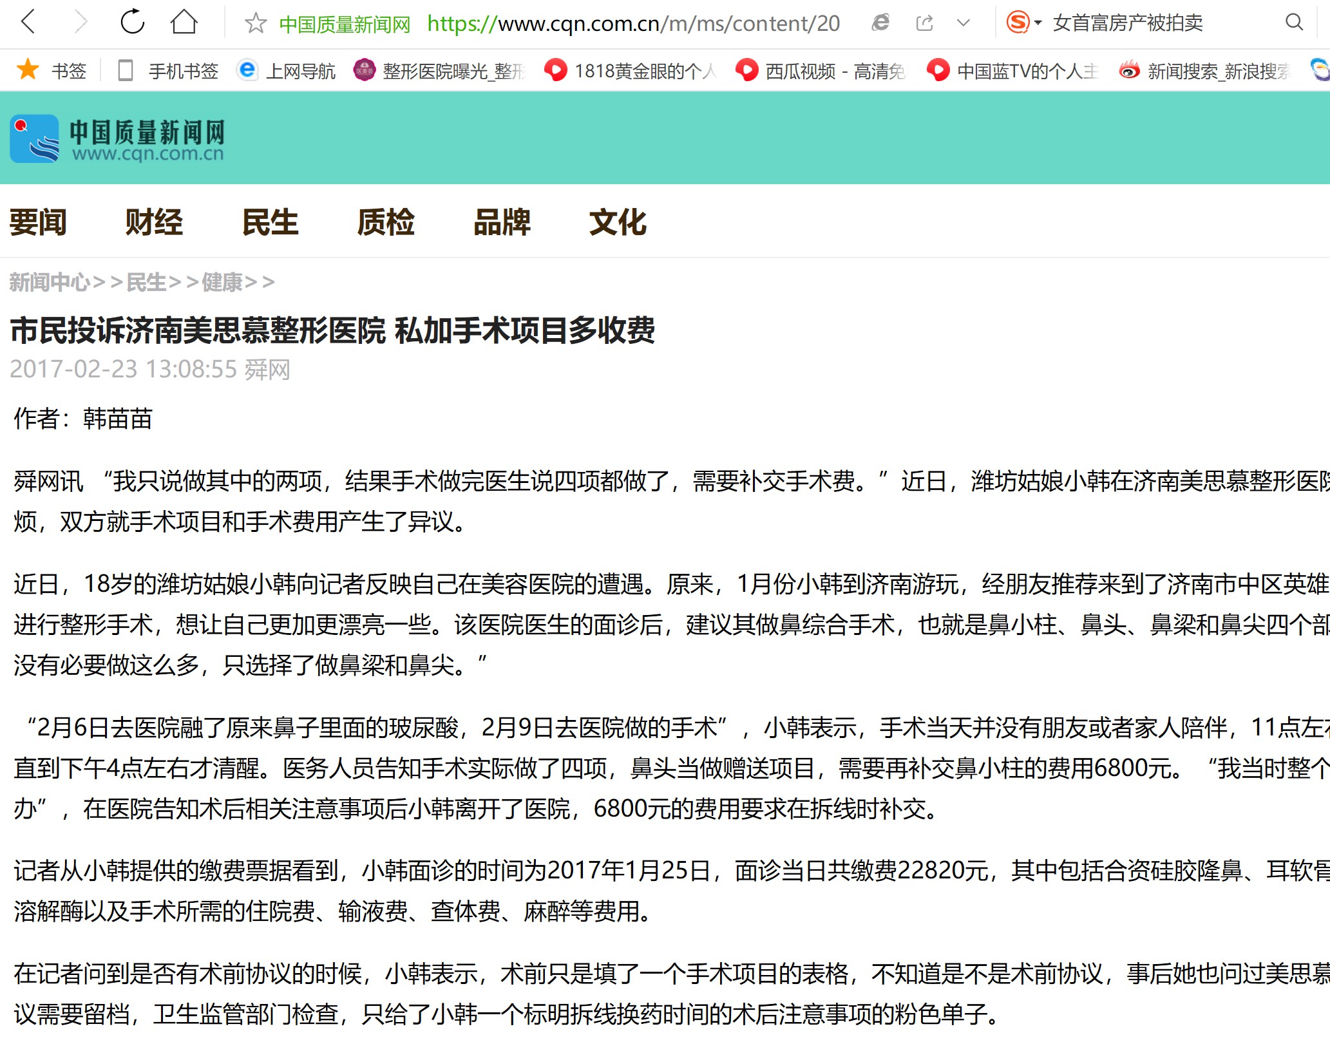
Task: Open the 文化 navigation tab
Action: pos(618,222)
